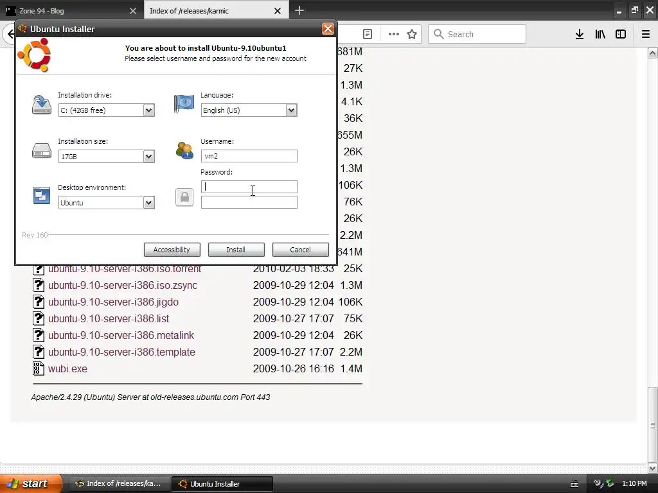Click scroll up arrow of page scrollbar
Image resolution: width=658 pixels, height=493 pixels.
653,53
